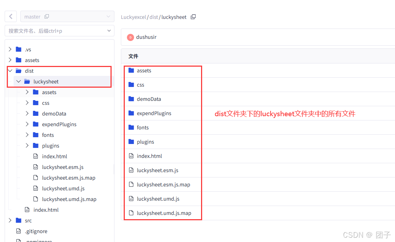Expand plugins folder chevron in tree
Viewport: 395px width, 242px height.
point(27,145)
